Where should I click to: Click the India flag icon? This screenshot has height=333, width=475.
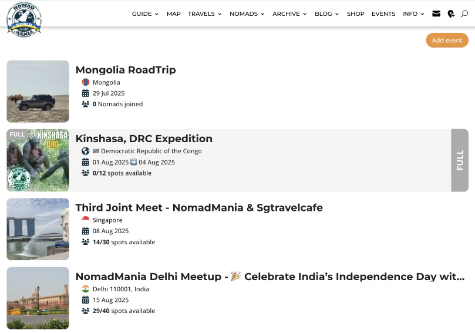86,289
